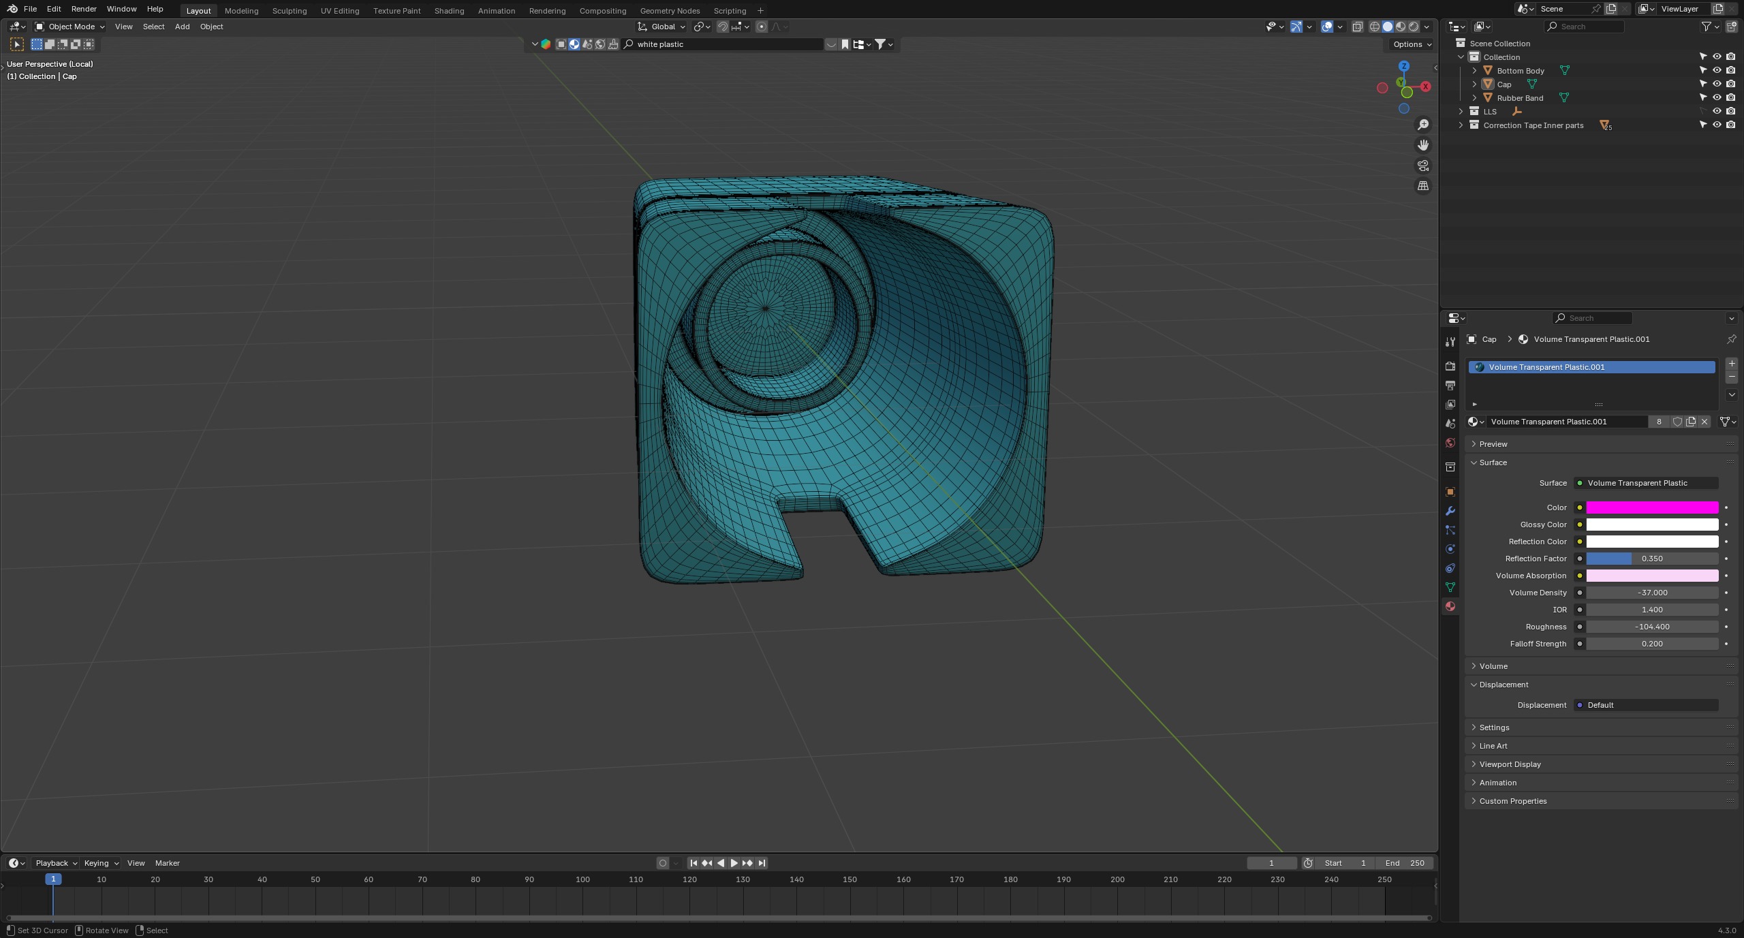Expand the Viewport Display panel
Viewport: 1744px width, 938px height.
1510,764
